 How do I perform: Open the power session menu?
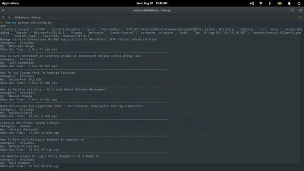pos(299,3)
